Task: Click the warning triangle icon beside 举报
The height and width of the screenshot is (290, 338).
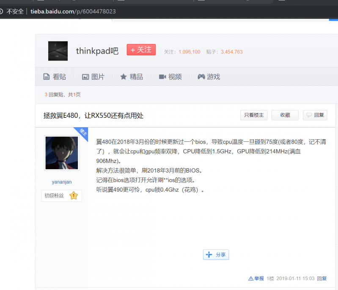Action: (x=251, y=279)
